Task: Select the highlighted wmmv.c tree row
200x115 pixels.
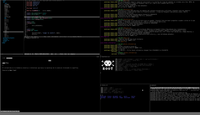Action: 13,32
